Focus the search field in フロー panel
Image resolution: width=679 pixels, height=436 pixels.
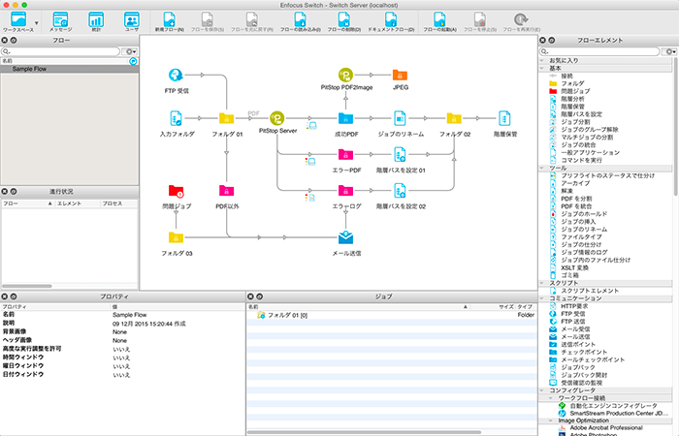point(60,51)
